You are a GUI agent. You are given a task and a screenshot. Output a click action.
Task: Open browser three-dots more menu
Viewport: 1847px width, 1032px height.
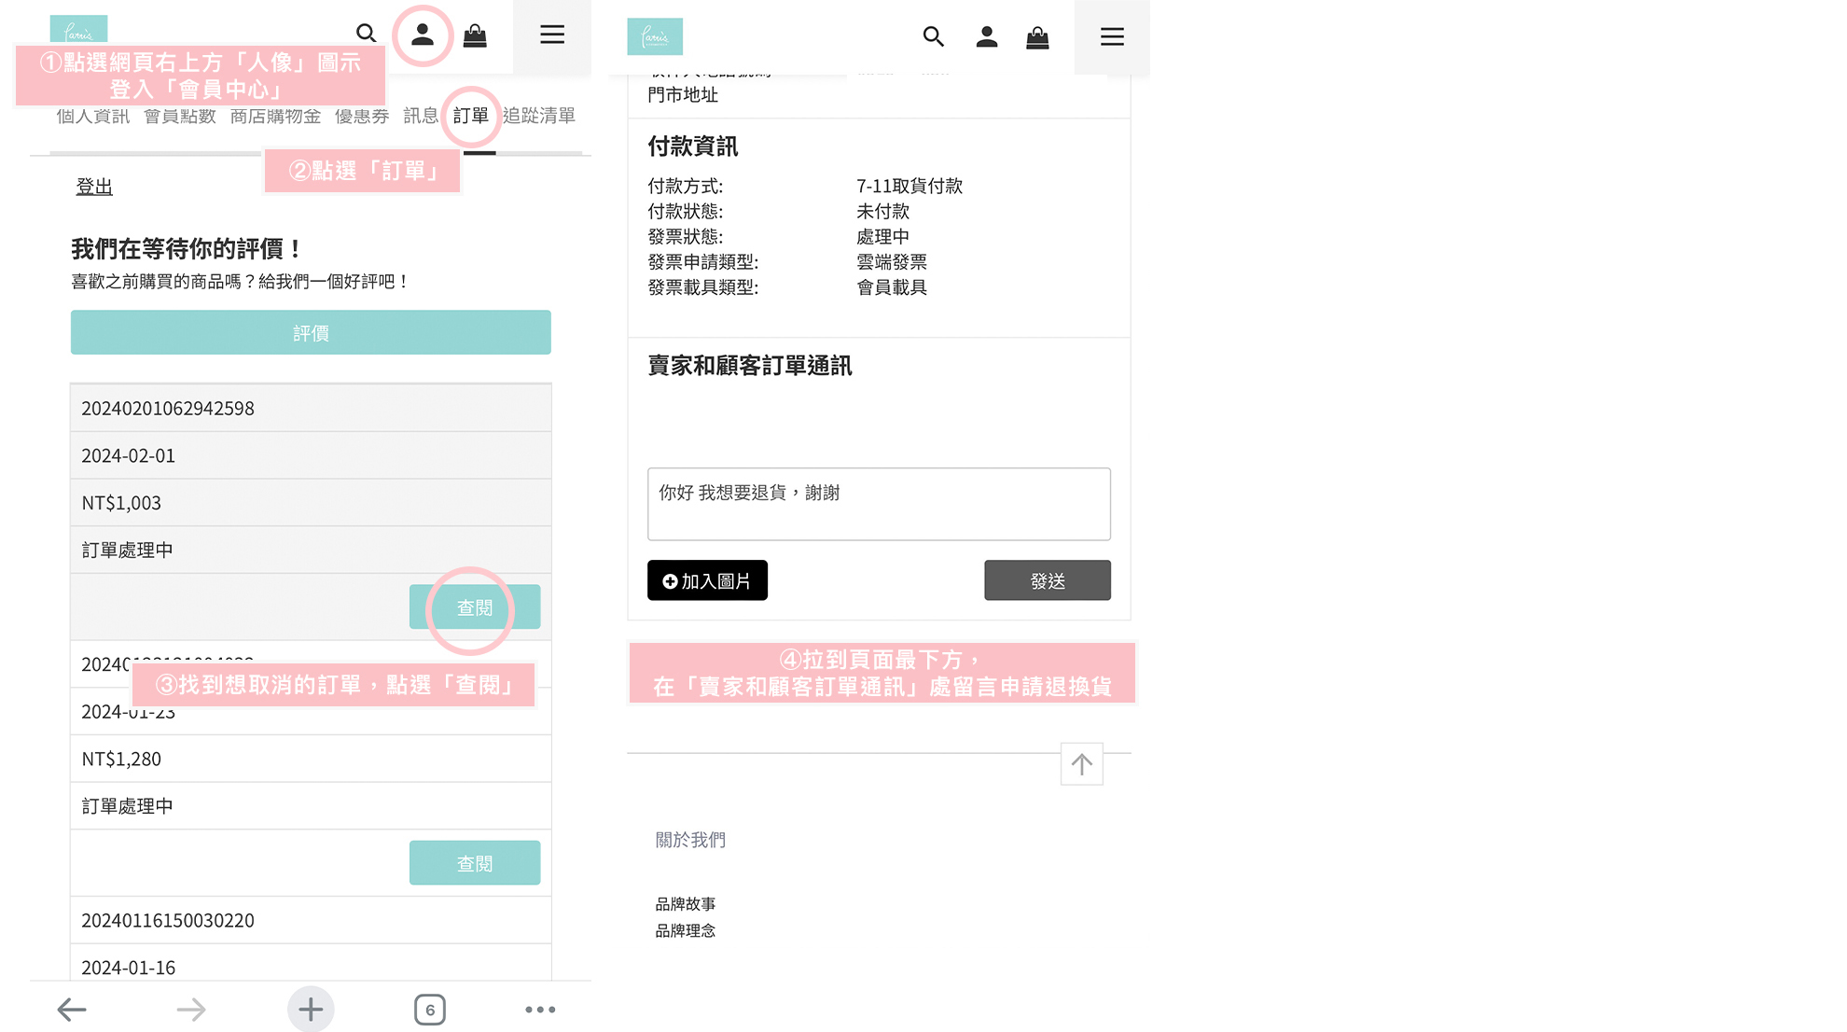tap(540, 1009)
